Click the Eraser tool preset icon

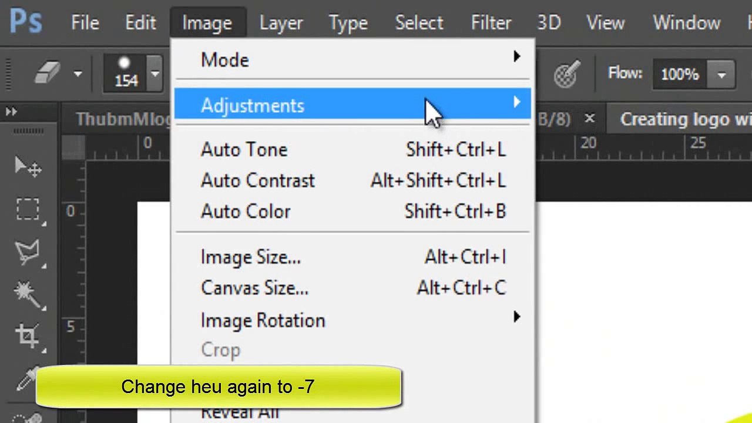coord(48,73)
